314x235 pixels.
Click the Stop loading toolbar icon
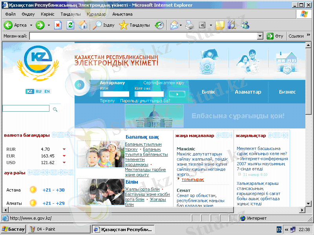point(58,25)
